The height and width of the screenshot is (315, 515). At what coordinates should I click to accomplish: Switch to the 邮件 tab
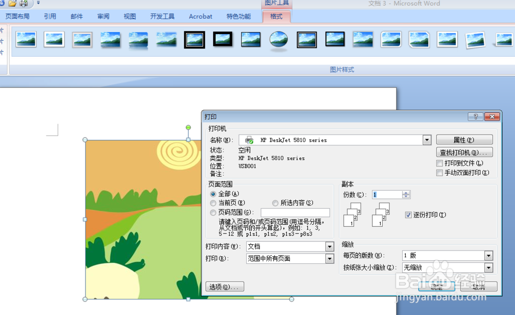[x=77, y=16]
